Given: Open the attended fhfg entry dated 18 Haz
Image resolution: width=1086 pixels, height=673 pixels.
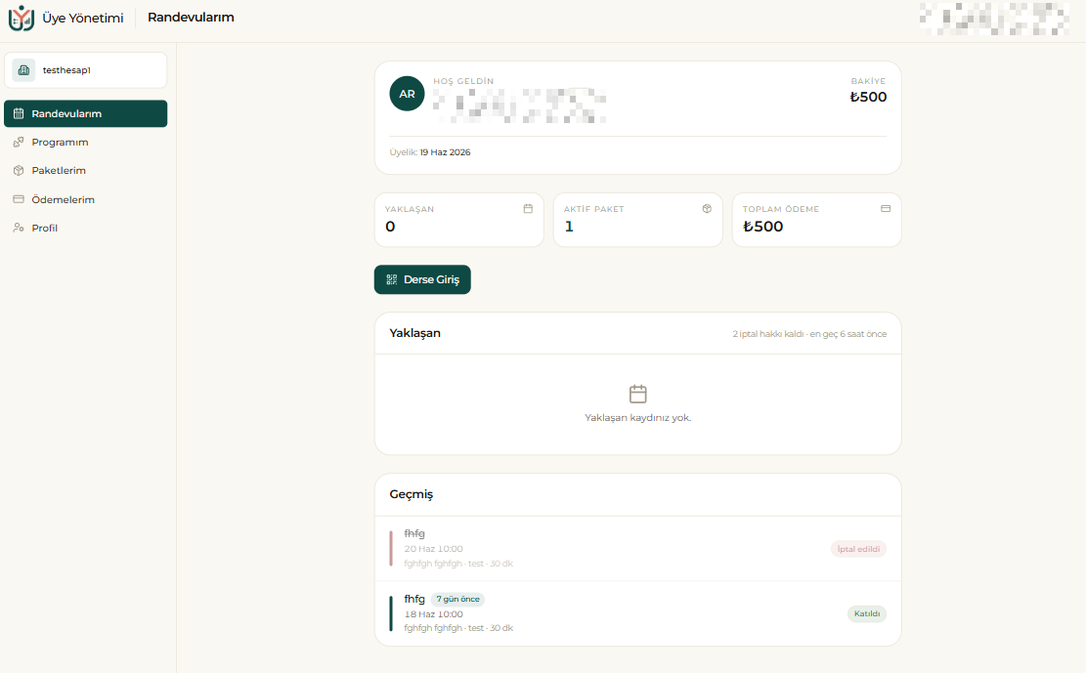Looking at the screenshot, I should pyautogui.click(x=638, y=613).
